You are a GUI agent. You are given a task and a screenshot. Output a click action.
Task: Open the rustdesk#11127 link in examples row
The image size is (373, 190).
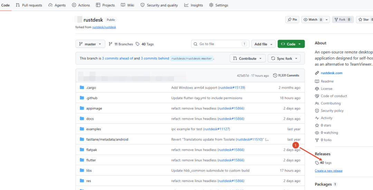tap(217, 129)
